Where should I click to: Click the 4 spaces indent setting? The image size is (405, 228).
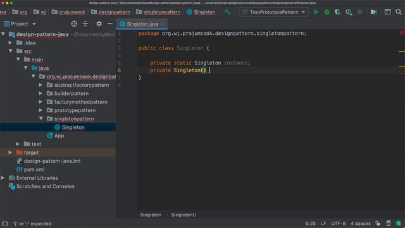361,224
